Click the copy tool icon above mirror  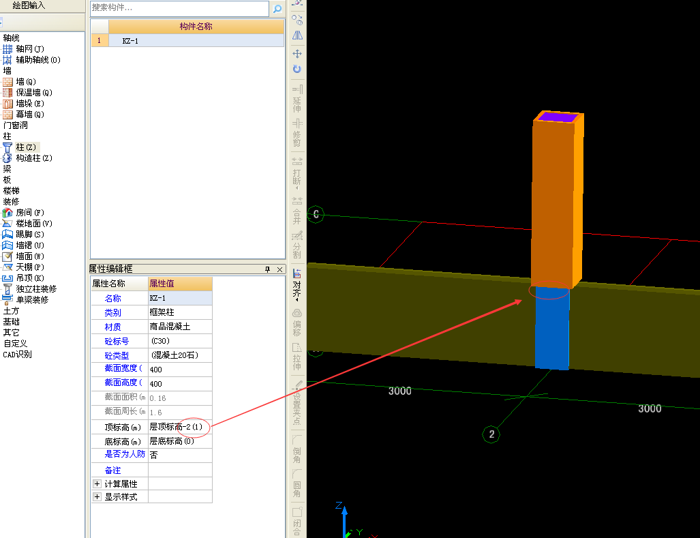(x=297, y=20)
